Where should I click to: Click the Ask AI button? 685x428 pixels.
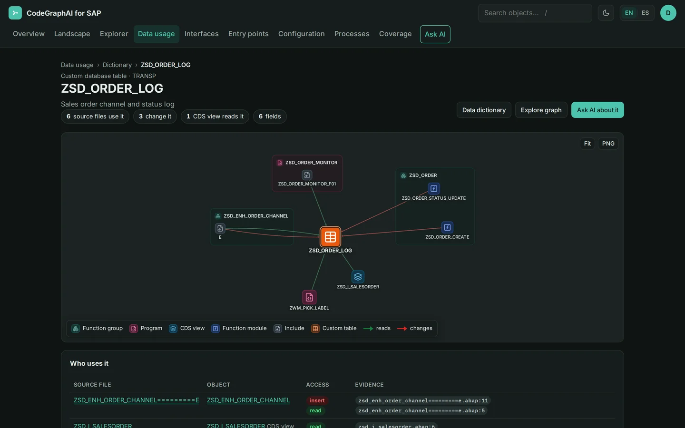tap(435, 34)
